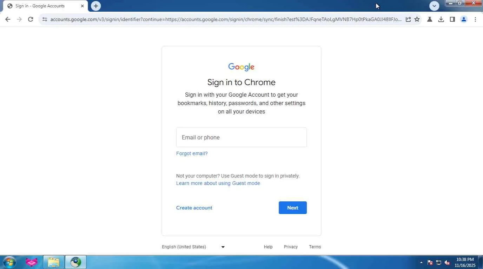Open the clock showing 10:38 PM
Image resolution: width=483 pixels, height=269 pixels.
(x=465, y=262)
